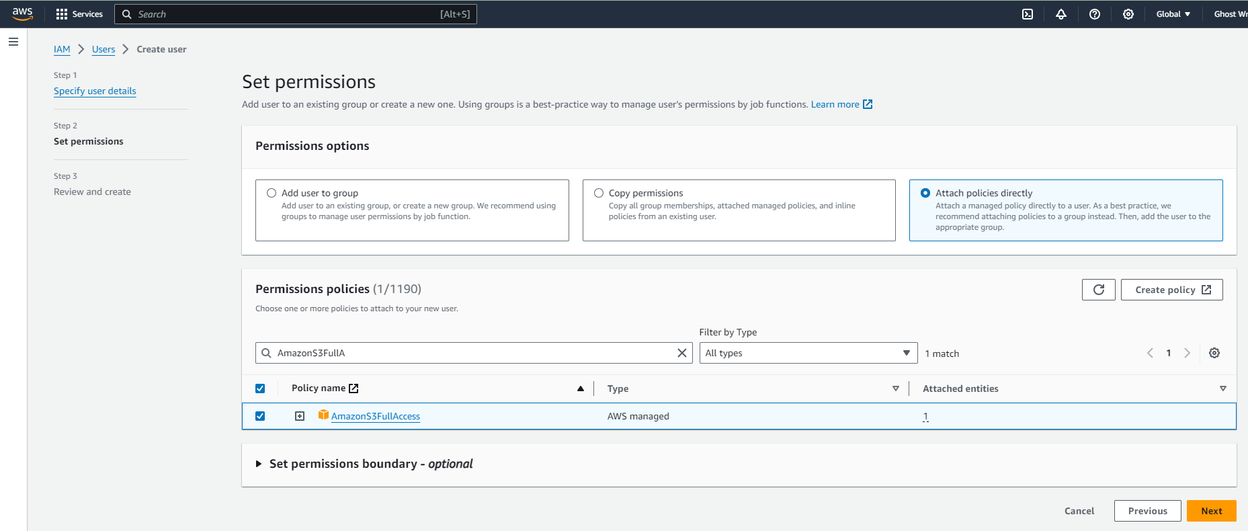This screenshot has width=1248, height=531.
Task: Clear the policy search text
Action: coord(682,353)
